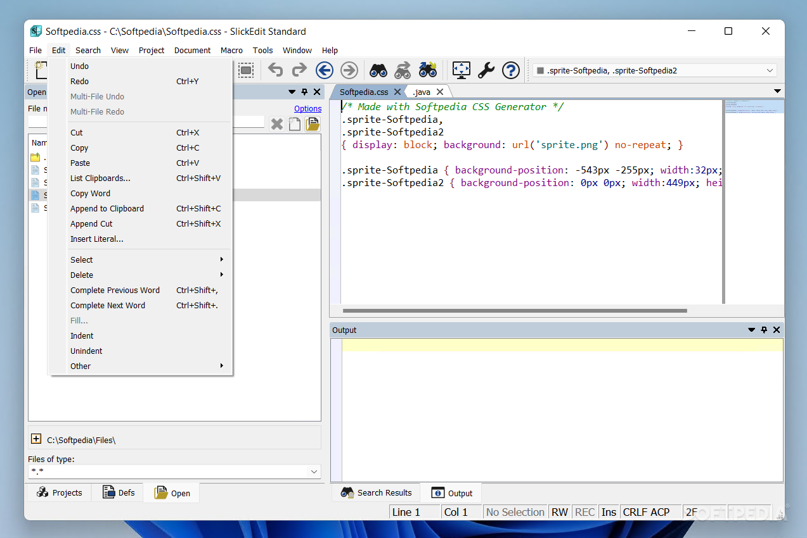Close the Output panel
This screenshot has height=538, width=807.
[x=777, y=330]
